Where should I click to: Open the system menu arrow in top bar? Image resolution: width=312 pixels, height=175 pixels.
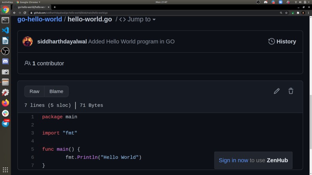(309, 2)
